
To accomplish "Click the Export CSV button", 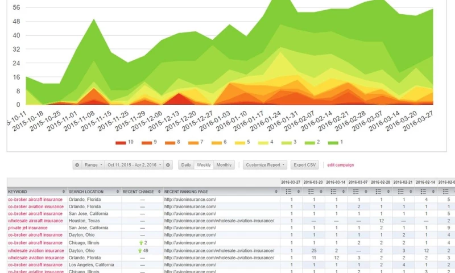I will [304, 165].
